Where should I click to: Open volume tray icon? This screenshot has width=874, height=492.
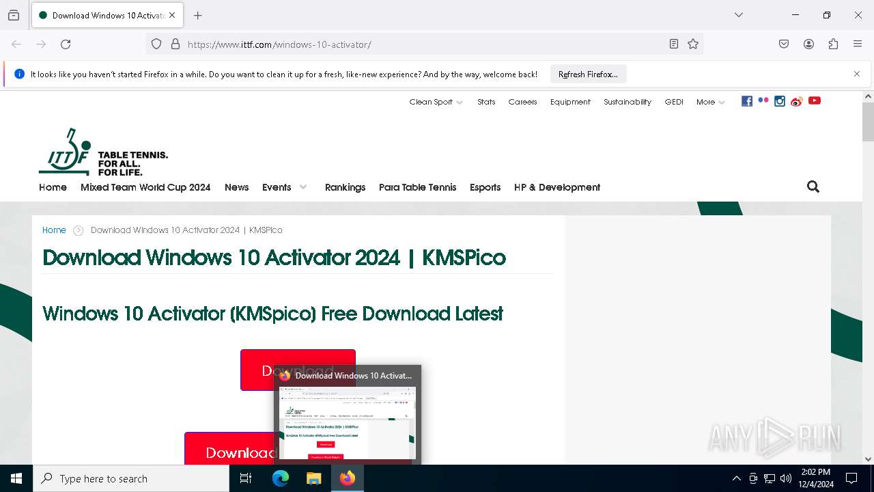point(786,478)
